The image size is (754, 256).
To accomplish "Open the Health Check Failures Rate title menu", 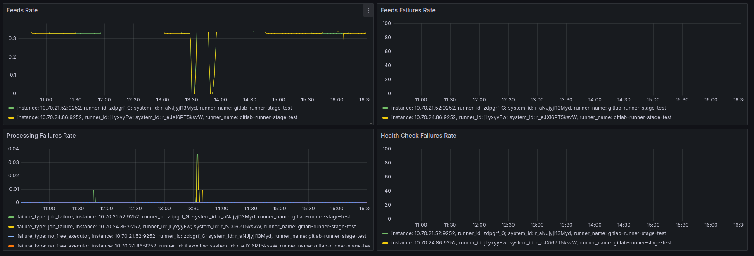I will 418,136.
